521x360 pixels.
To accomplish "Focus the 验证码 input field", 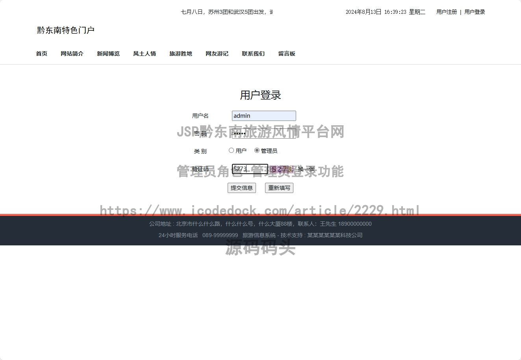I will [x=250, y=169].
